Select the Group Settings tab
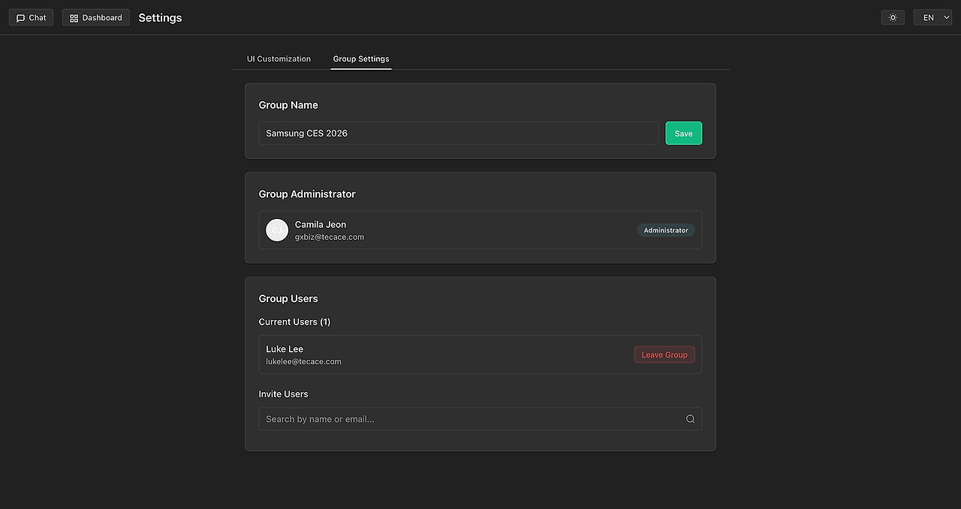 361,58
